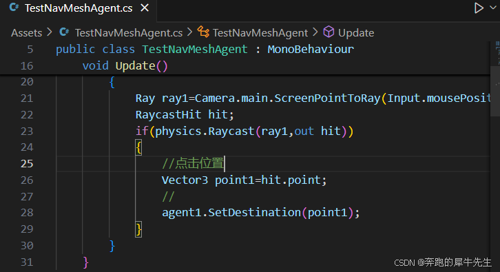Click the C# file icon in tab
The width and height of the screenshot is (500, 272).
click(x=14, y=8)
